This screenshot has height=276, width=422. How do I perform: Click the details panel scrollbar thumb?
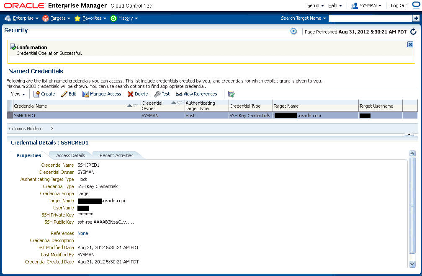[412, 205]
